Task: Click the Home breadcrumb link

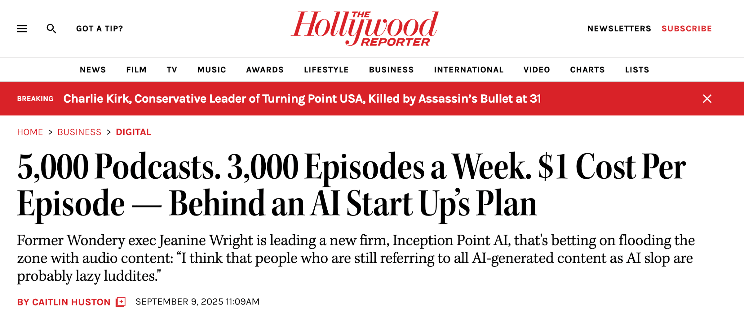Action: 30,132
